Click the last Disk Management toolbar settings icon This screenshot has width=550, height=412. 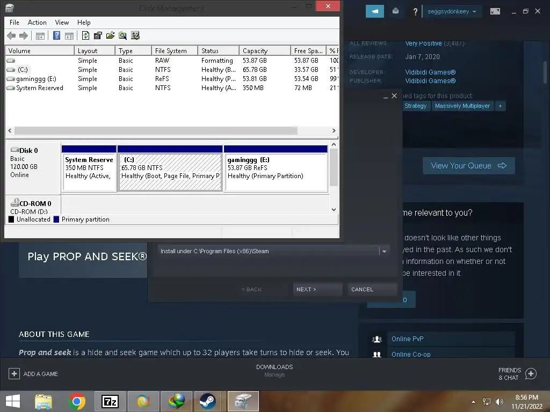[x=135, y=35]
